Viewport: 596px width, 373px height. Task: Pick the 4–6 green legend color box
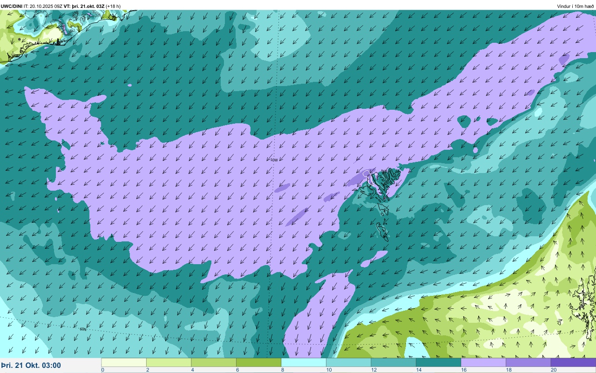[x=214, y=362]
